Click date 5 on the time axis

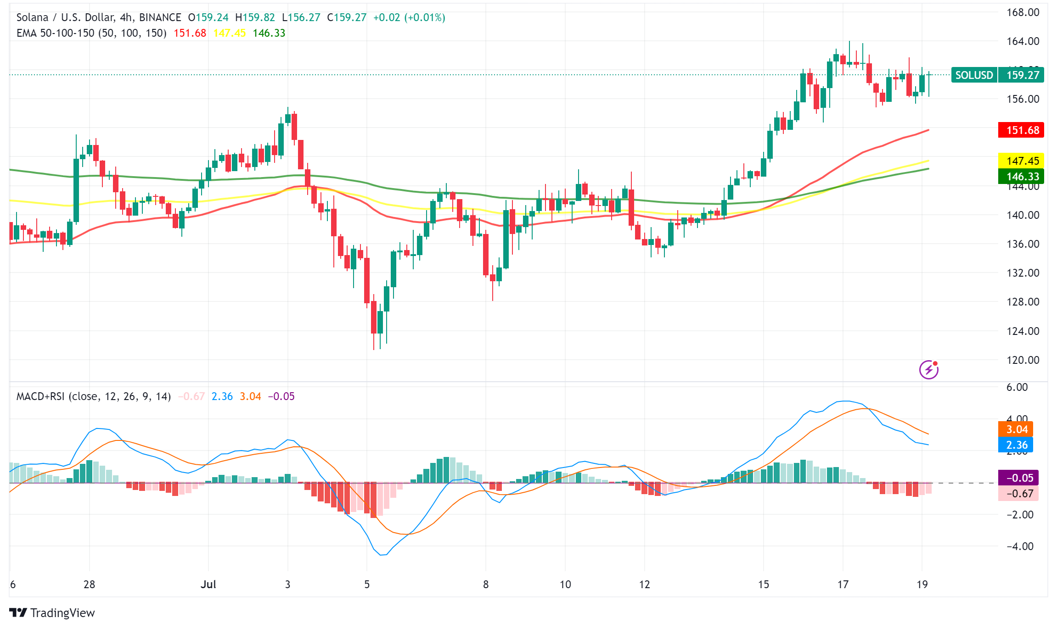click(x=367, y=584)
